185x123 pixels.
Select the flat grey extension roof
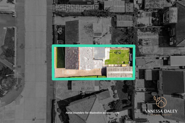coord(99,53)
